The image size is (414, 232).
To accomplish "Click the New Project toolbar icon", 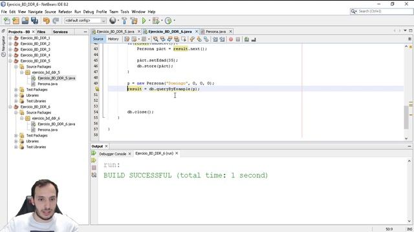I will [x=16, y=21].
